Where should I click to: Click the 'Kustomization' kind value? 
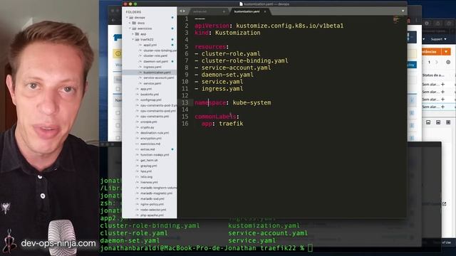[x=237, y=33]
